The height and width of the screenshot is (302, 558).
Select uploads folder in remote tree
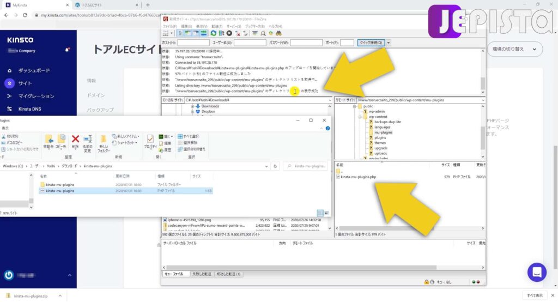tap(380, 154)
